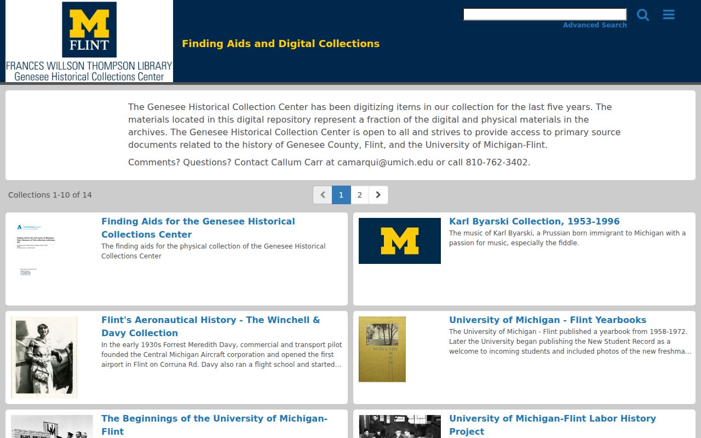Click the magnifying glass search icon

pos(643,15)
